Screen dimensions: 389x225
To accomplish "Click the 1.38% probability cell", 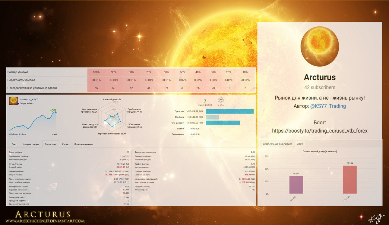I will coord(213,80).
